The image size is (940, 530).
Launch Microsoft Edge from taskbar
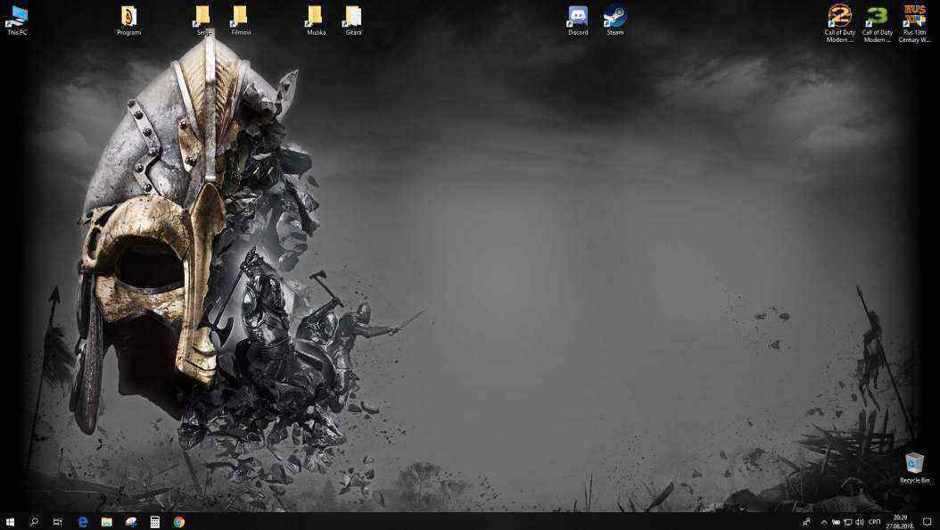[x=83, y=522]
